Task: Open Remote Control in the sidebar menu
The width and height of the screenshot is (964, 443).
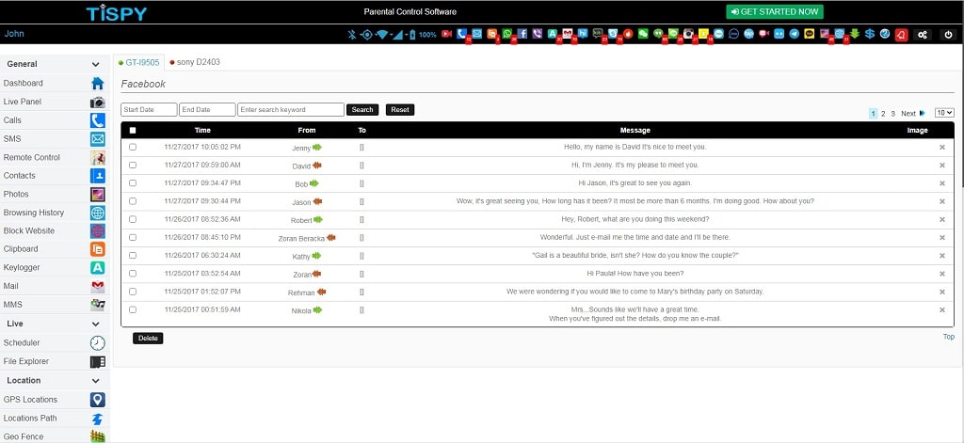Action: tap(55, 157)
